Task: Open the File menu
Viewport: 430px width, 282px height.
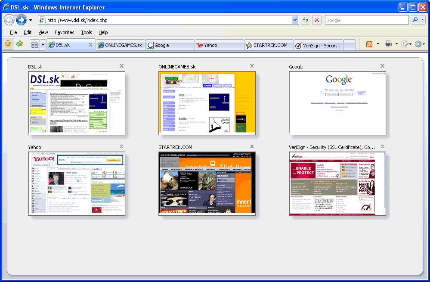Action: pos(13,32)
